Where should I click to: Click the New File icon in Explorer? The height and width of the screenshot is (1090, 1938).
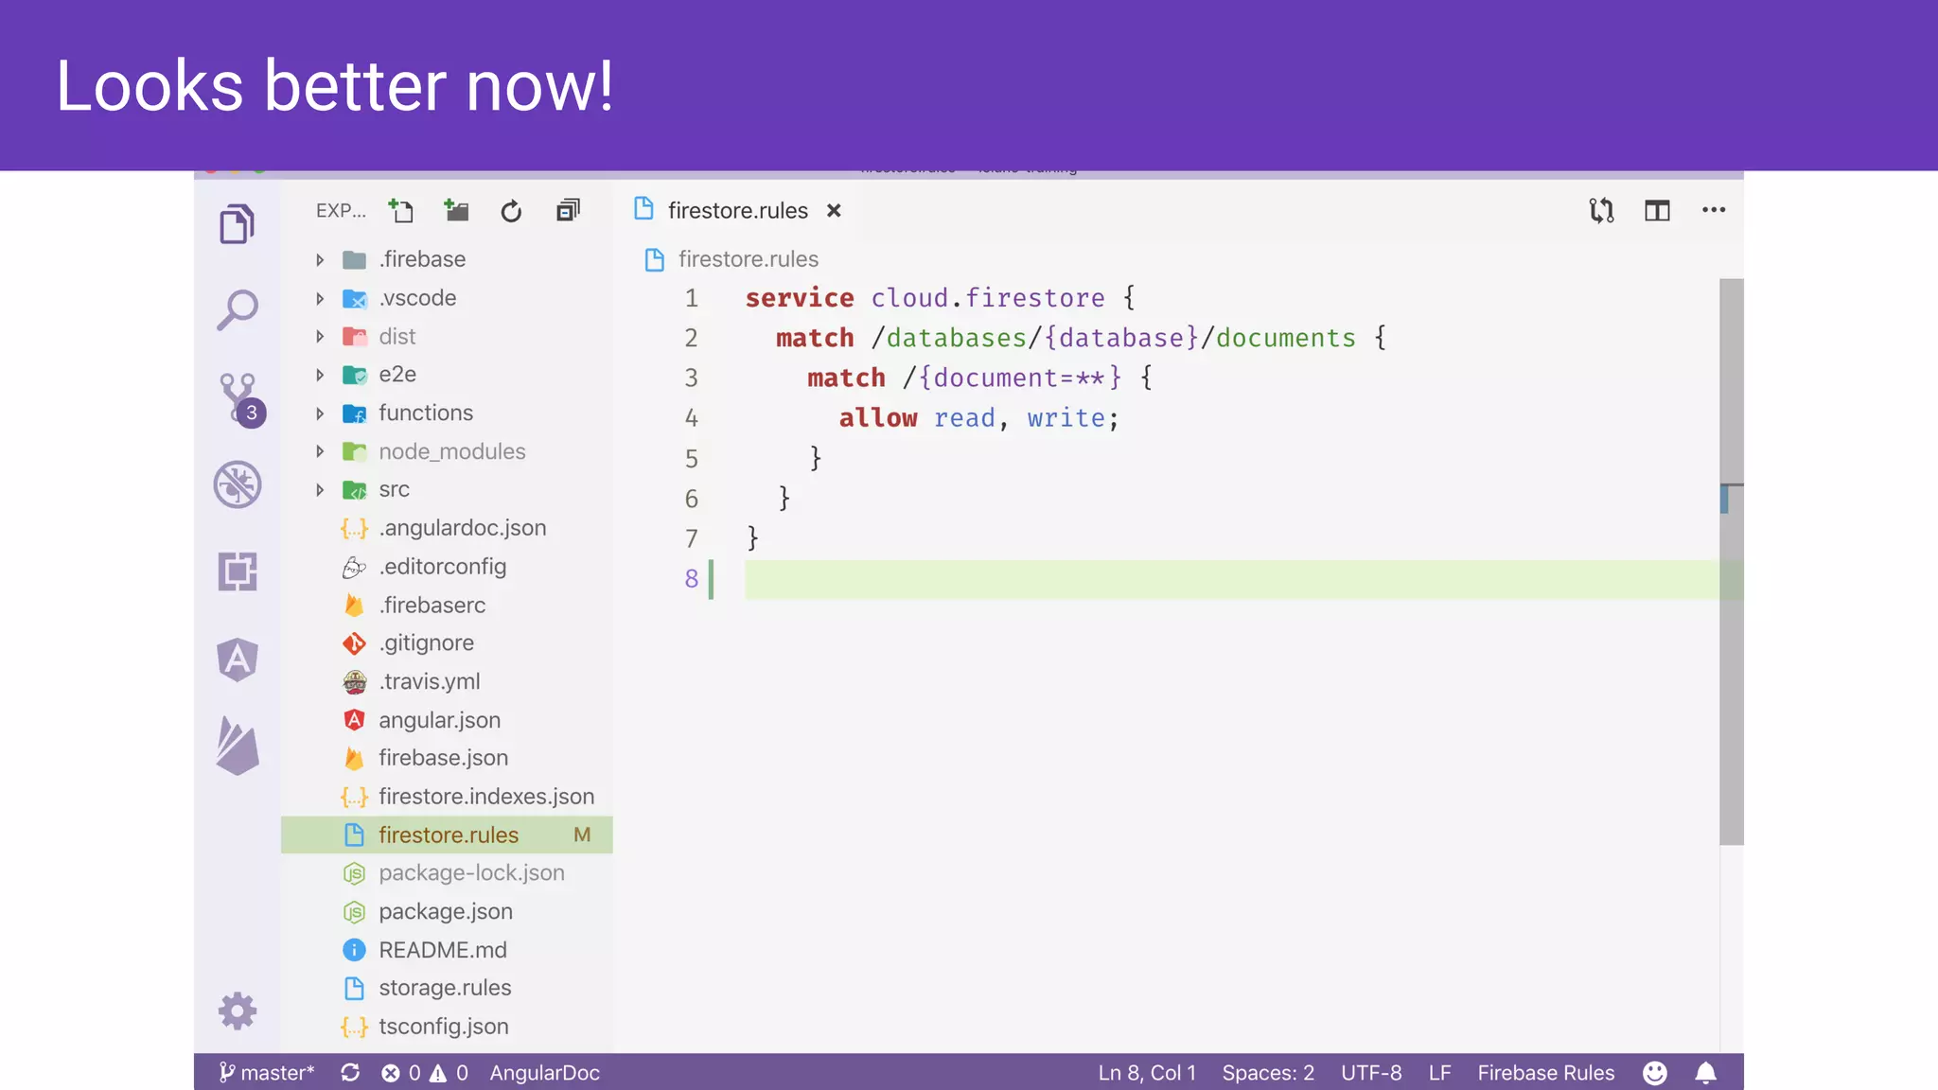(400, 210)
